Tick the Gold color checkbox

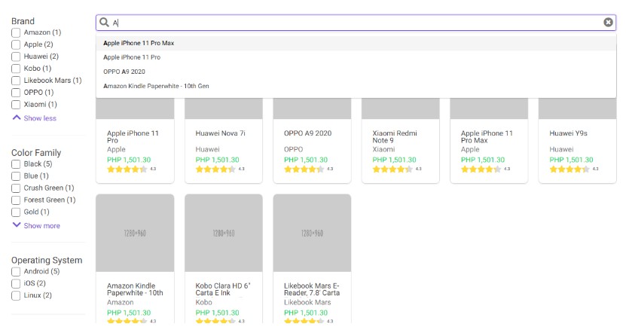point(16,212)
